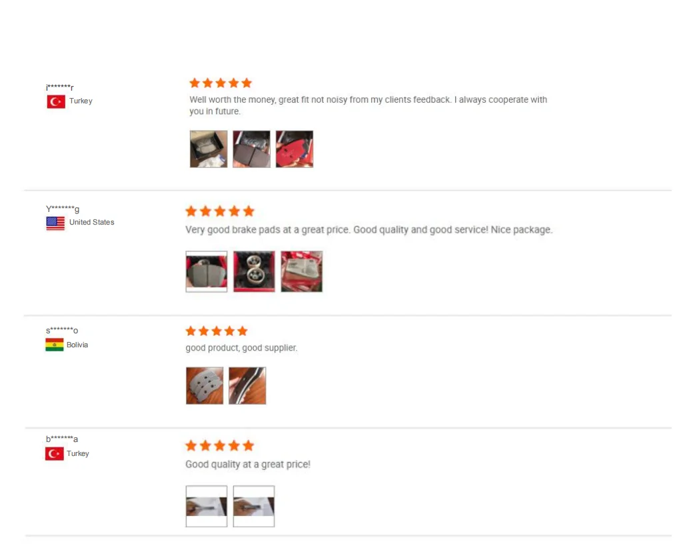The width and height of the screenshot is (679, 554).
Task: View the second photo in the Bolivia review
Action: (247, 385)
